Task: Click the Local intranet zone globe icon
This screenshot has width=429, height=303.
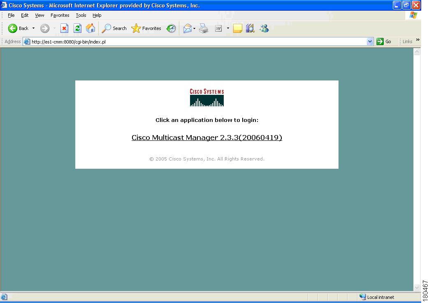Action: pos(363,297)
